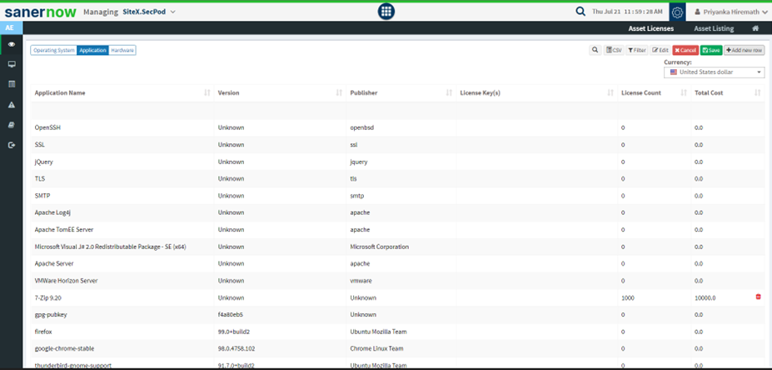Select the SSL application row
772x370 pixels.
coord(398,145)
